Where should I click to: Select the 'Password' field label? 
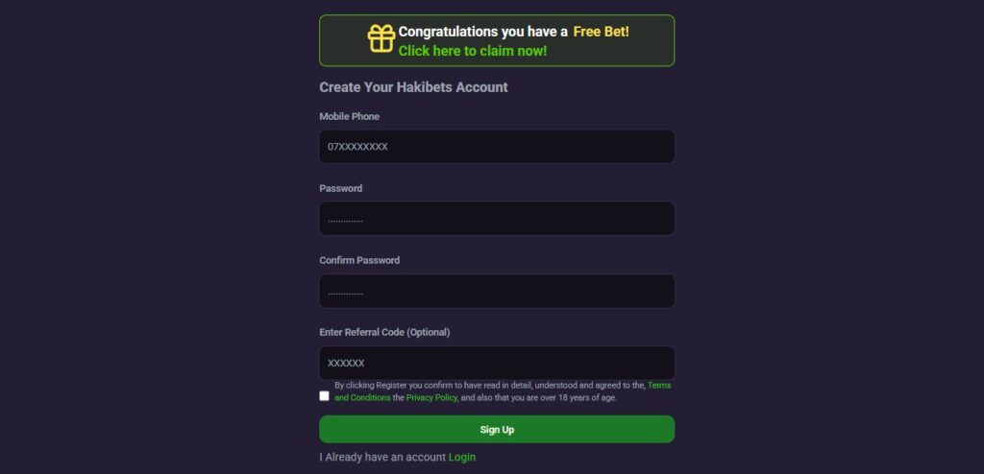click(x=341, y=188)
